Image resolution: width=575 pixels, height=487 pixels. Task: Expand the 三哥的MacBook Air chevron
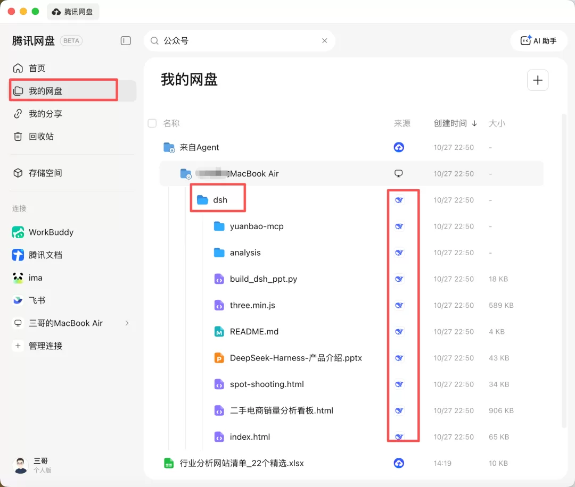pyautogui.click(x=127, y=323)
